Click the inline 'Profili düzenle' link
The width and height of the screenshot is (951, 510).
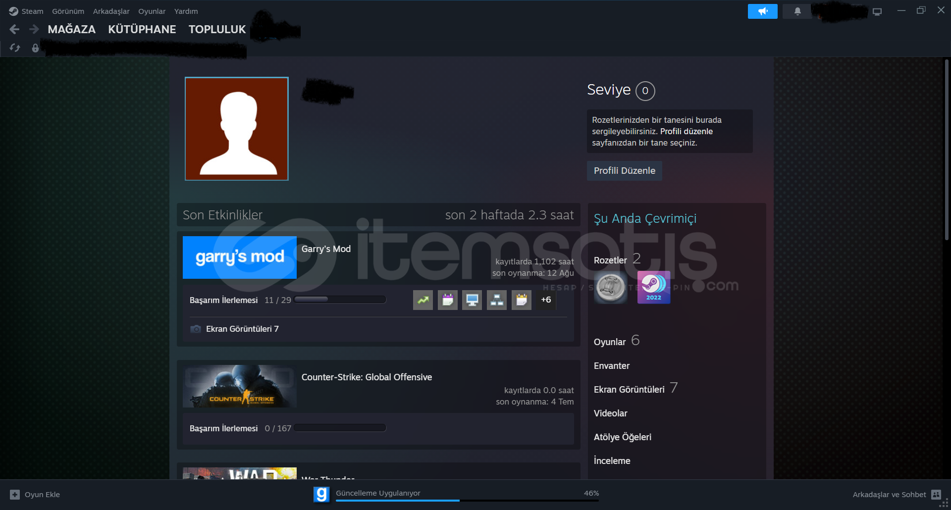[x=686, y=131]
